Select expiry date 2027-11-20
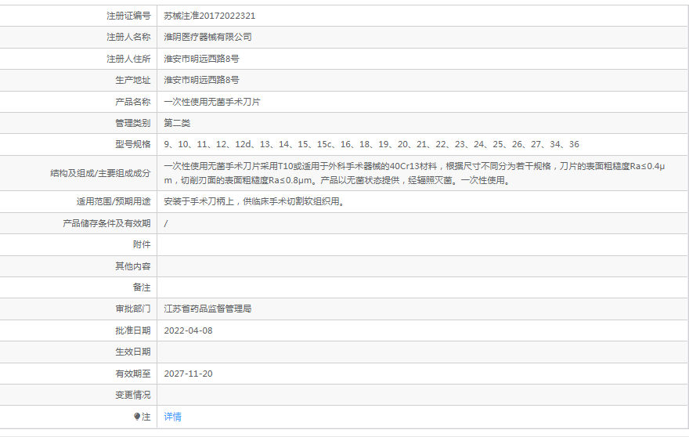The height and width of the screenshot is (437, 689). tap(188, 374)
